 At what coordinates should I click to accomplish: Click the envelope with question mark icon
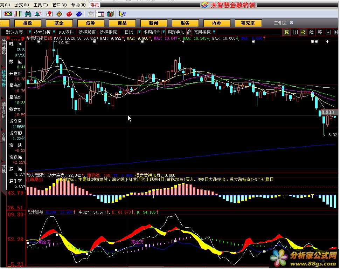click(x=49, y=14)
